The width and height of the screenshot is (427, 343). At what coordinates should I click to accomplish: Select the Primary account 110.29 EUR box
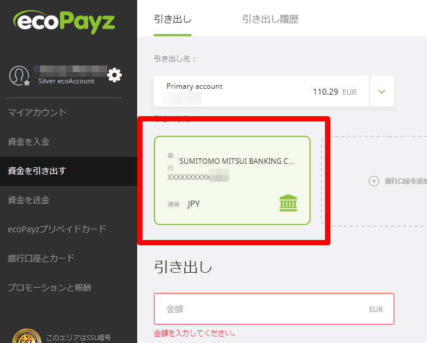274,91
